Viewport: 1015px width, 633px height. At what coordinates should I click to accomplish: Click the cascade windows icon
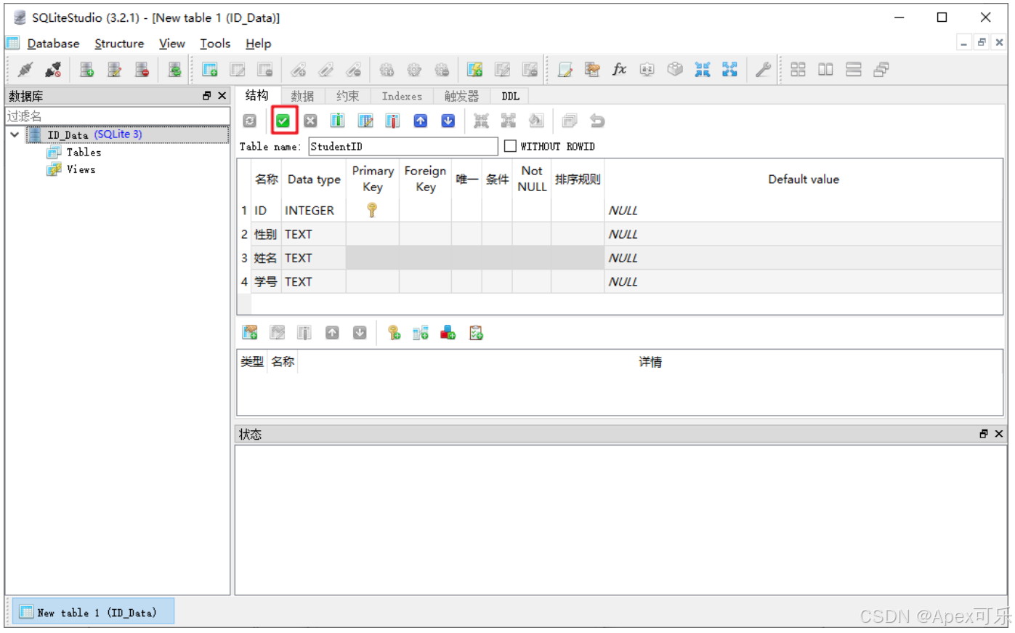tap(881, 70)
